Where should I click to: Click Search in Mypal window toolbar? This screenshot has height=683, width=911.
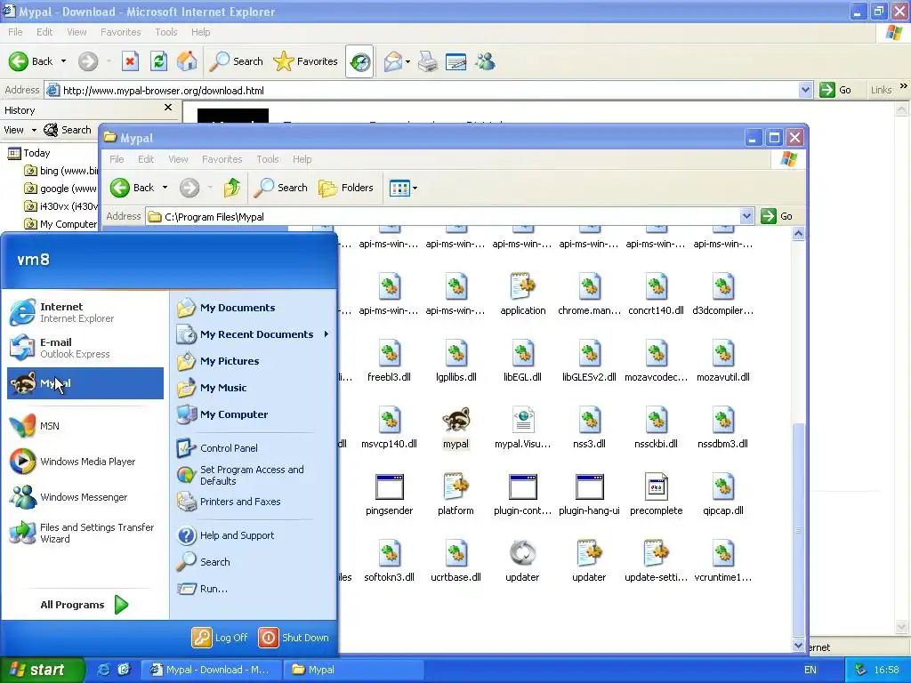click(x=280, y=188)
